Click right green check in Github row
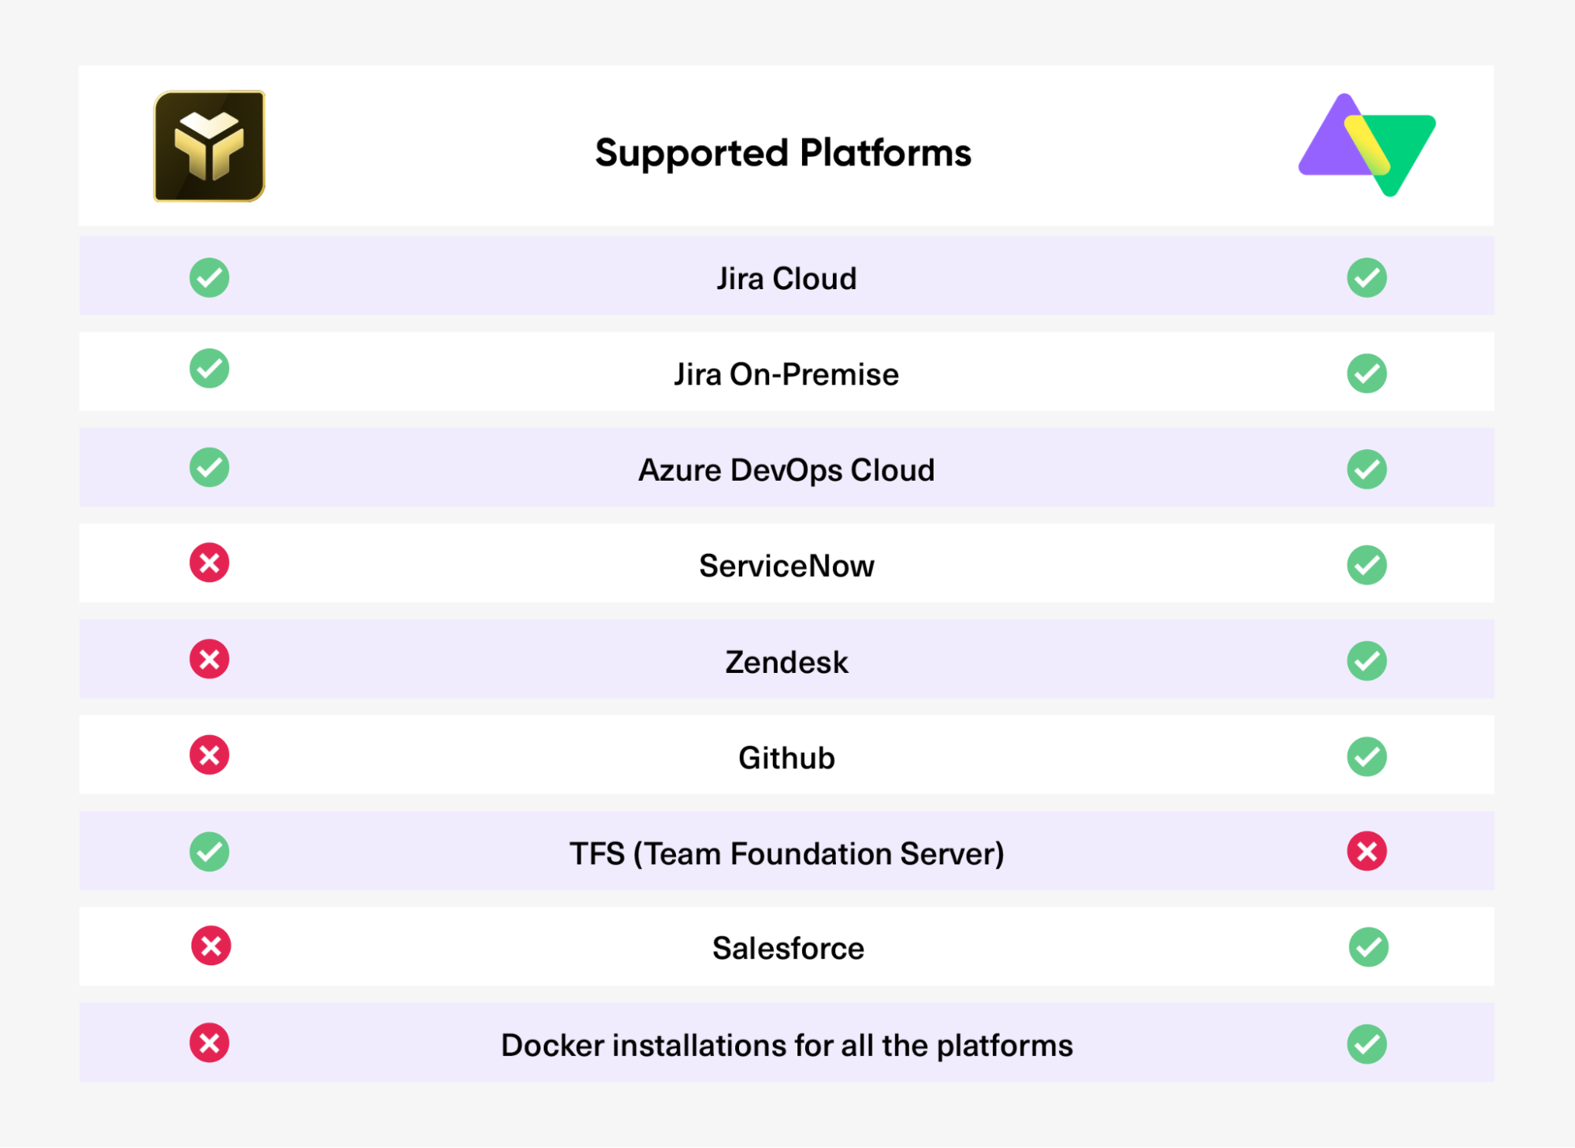 (x=1366, y=756)
